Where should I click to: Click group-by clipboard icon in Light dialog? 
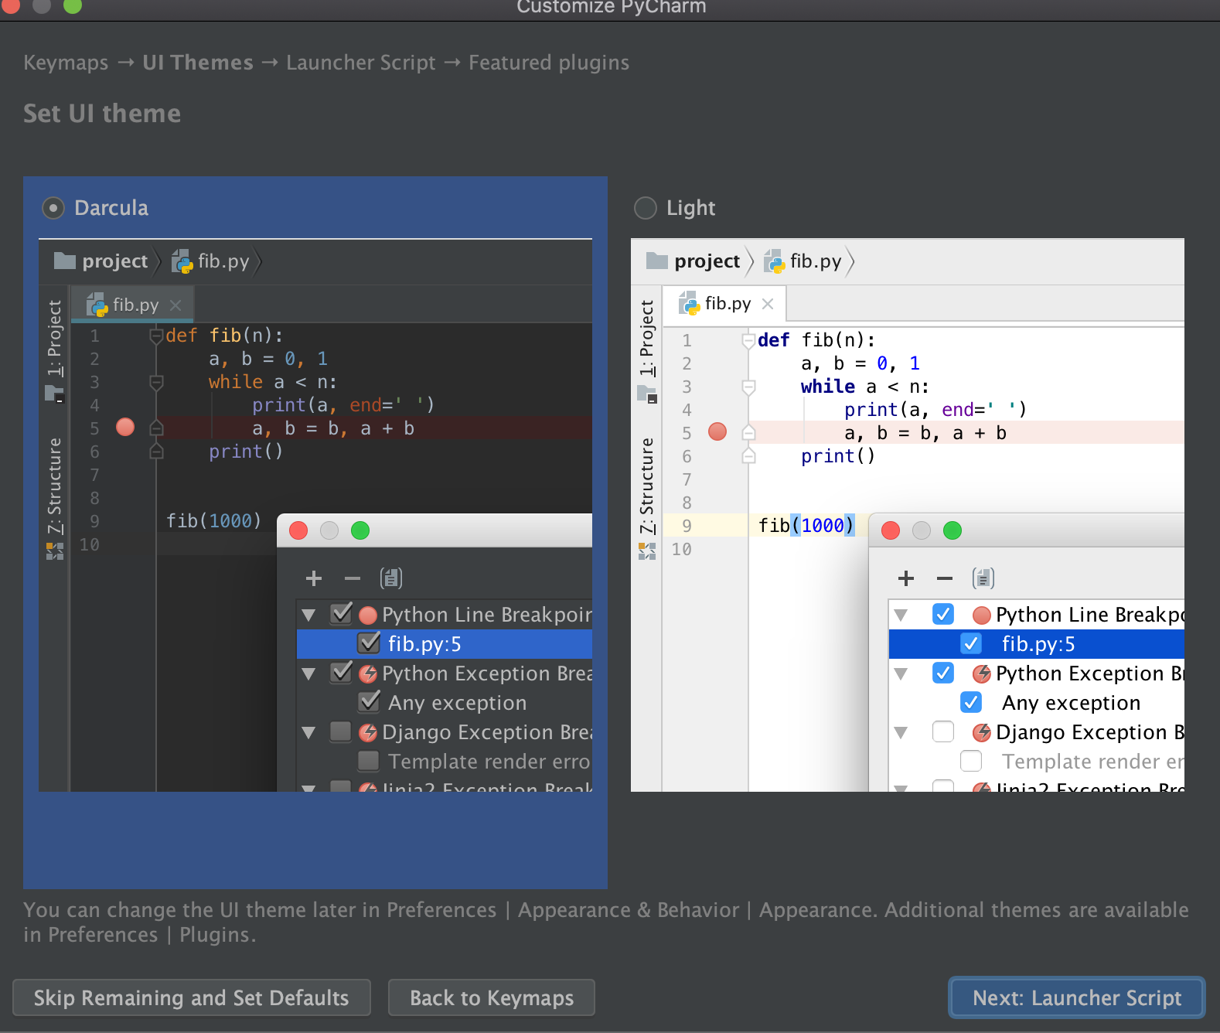[x=983, y=578]
